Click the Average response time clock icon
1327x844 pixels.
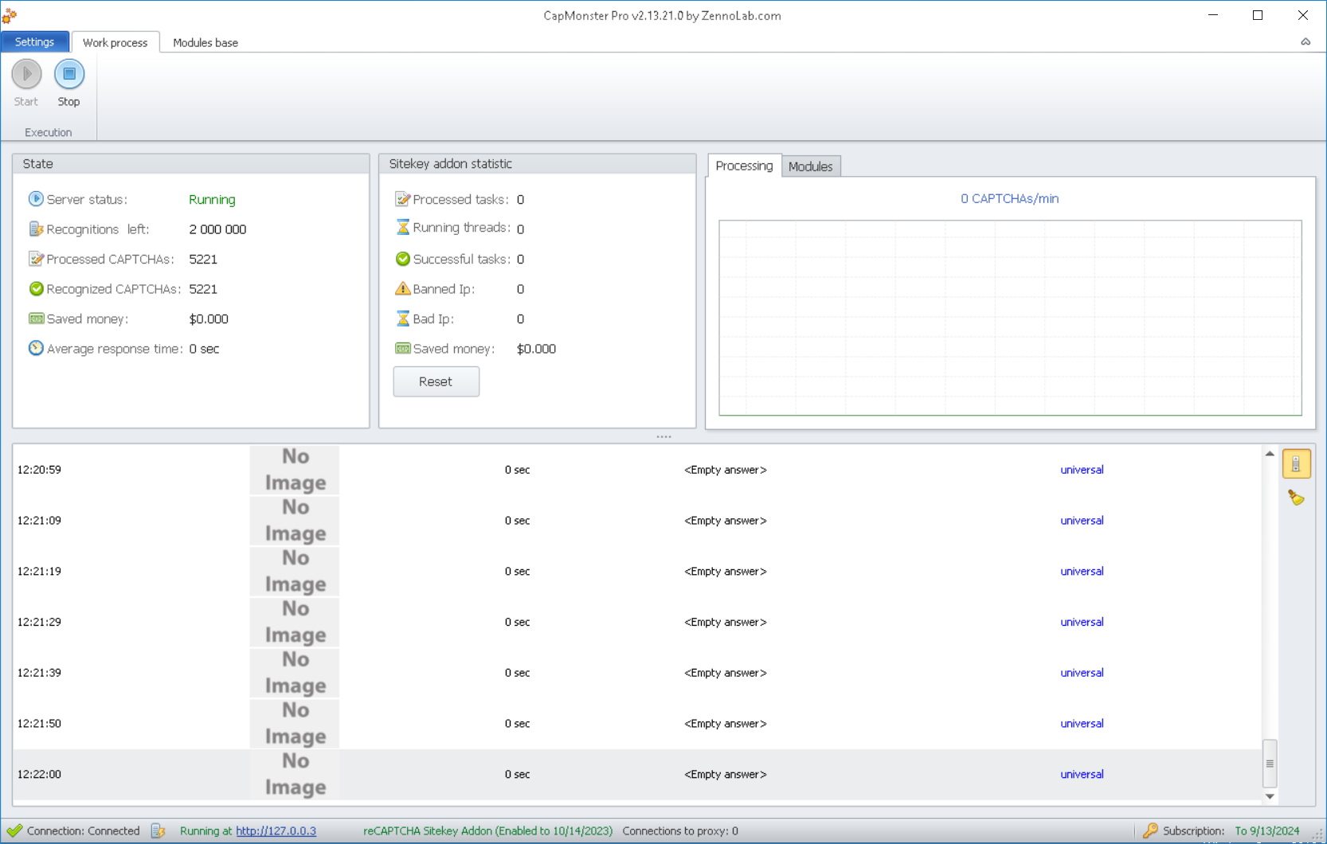36,349
